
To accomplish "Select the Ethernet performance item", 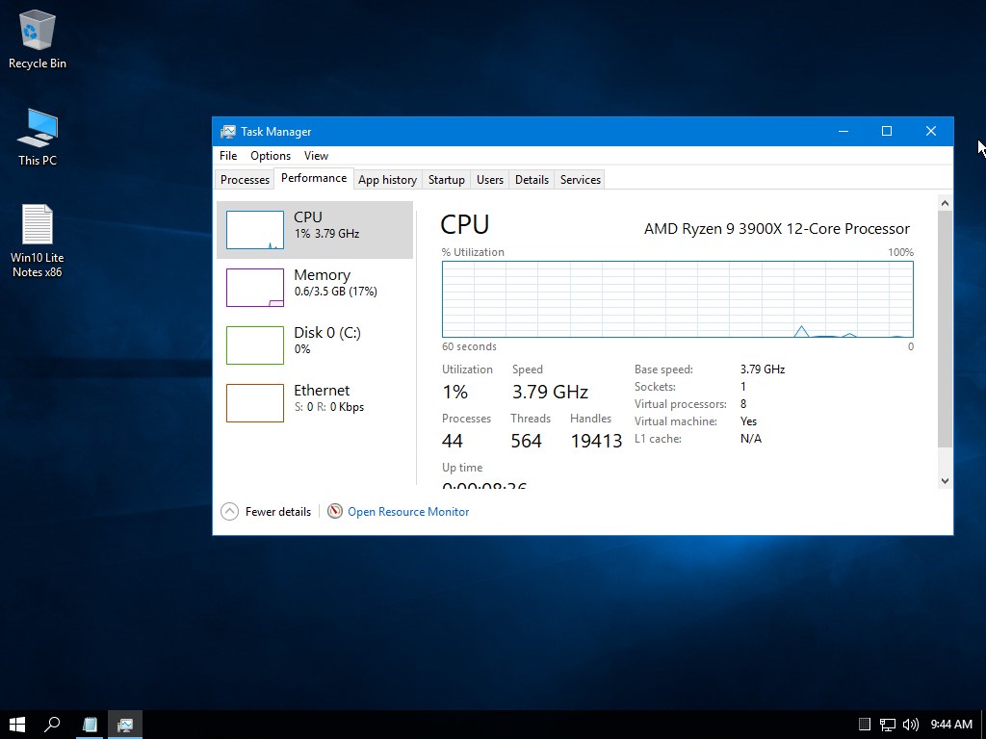I will pos(315,403).
